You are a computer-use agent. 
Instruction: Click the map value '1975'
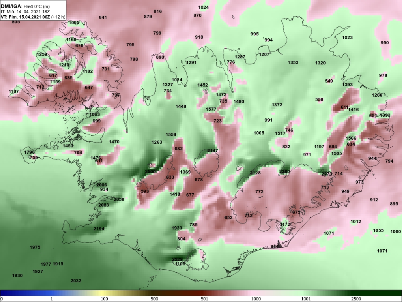(x=35, y=247)
